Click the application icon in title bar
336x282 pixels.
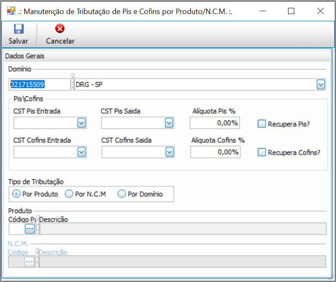pyautogui.click(x=11, y=11)
